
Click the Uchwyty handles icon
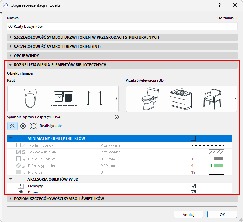[x=21, y=186]
